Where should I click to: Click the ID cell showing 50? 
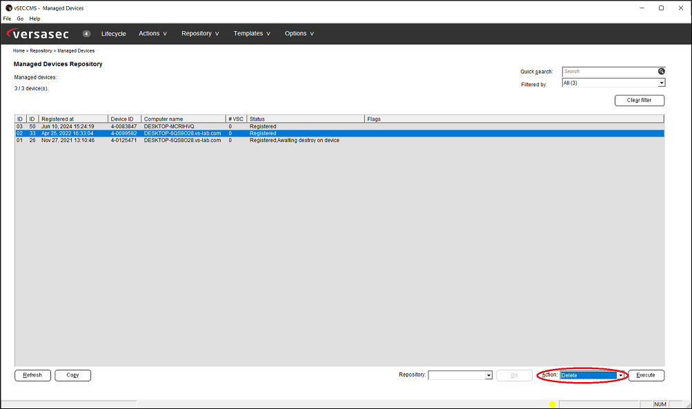click(x=32, y=126)
